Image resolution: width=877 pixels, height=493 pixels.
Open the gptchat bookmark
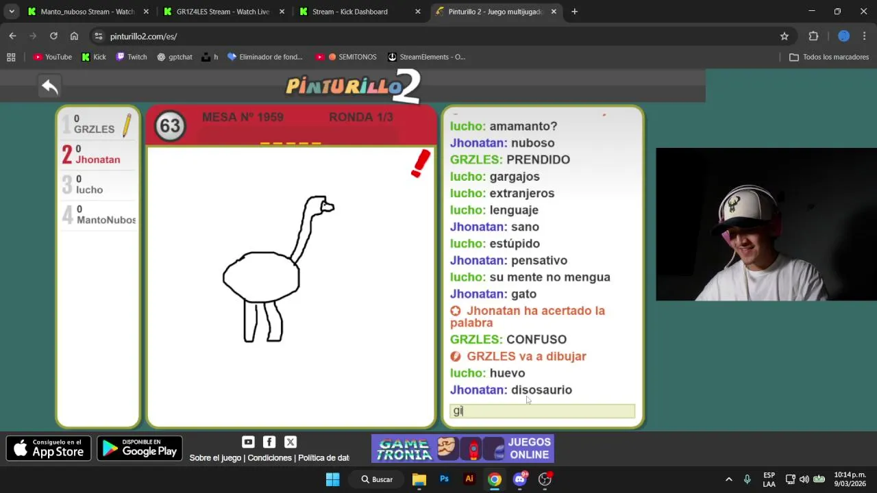[175, 57]
